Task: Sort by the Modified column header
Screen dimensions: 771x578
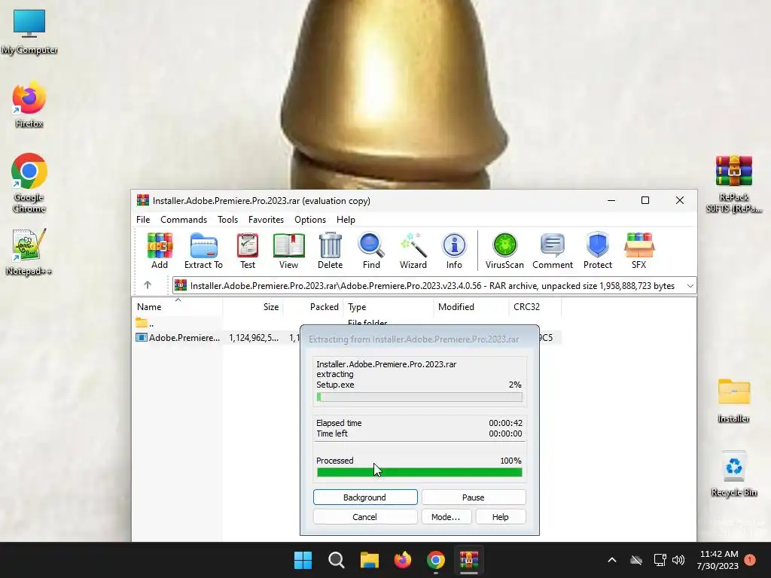Action: coord(471,307)
